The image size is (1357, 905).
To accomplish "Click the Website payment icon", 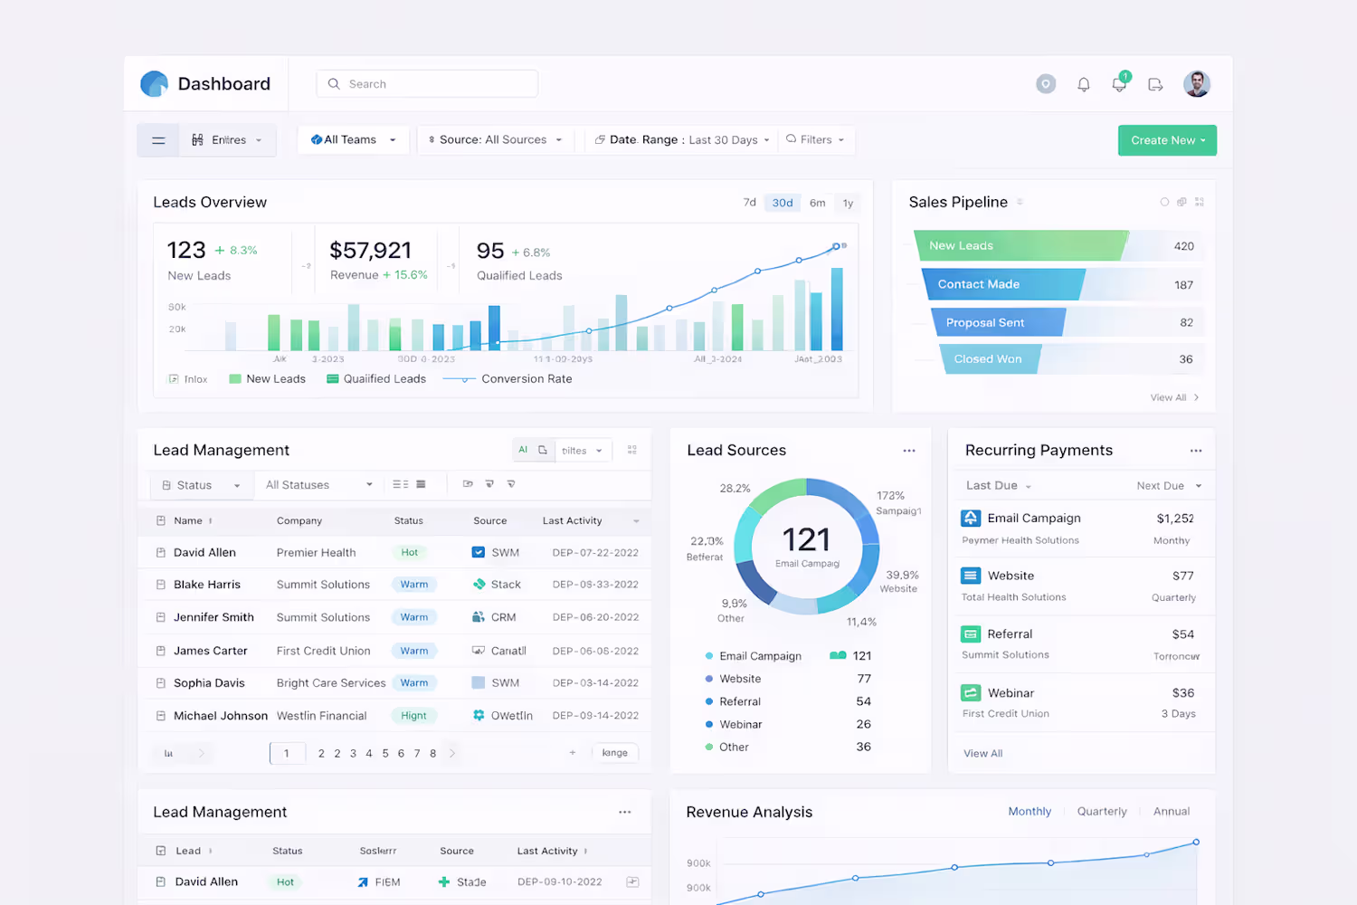I will (971, 576).
